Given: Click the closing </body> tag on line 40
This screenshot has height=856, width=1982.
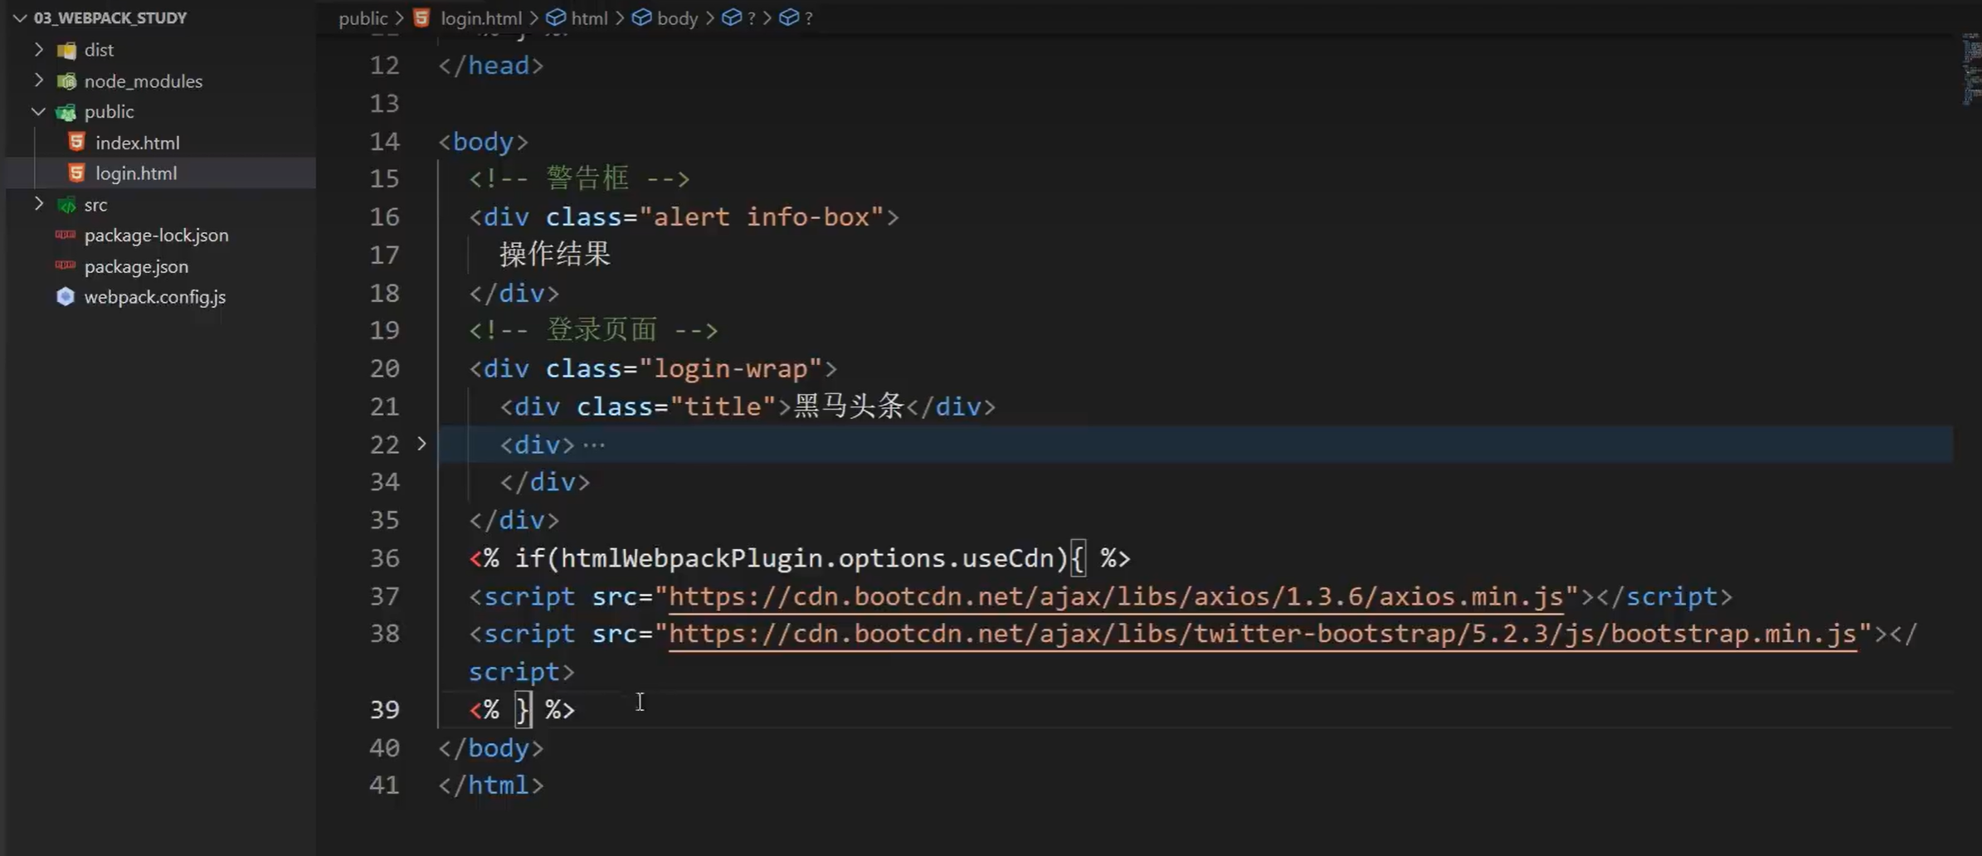Looking at the screenshot, I should (491, 748).
